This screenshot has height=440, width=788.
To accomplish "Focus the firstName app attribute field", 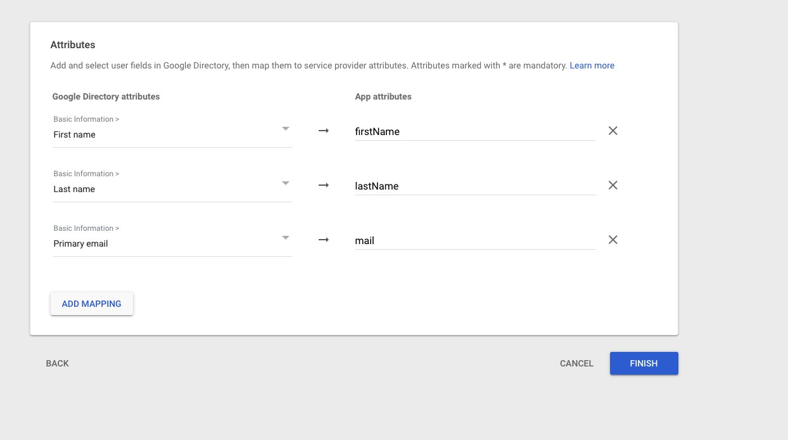I will click(x=474, y=132).
